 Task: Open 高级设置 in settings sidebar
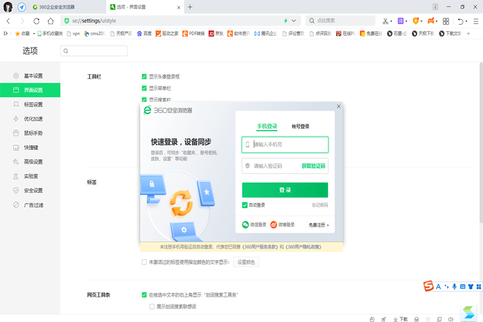click(x=30, y=162)
